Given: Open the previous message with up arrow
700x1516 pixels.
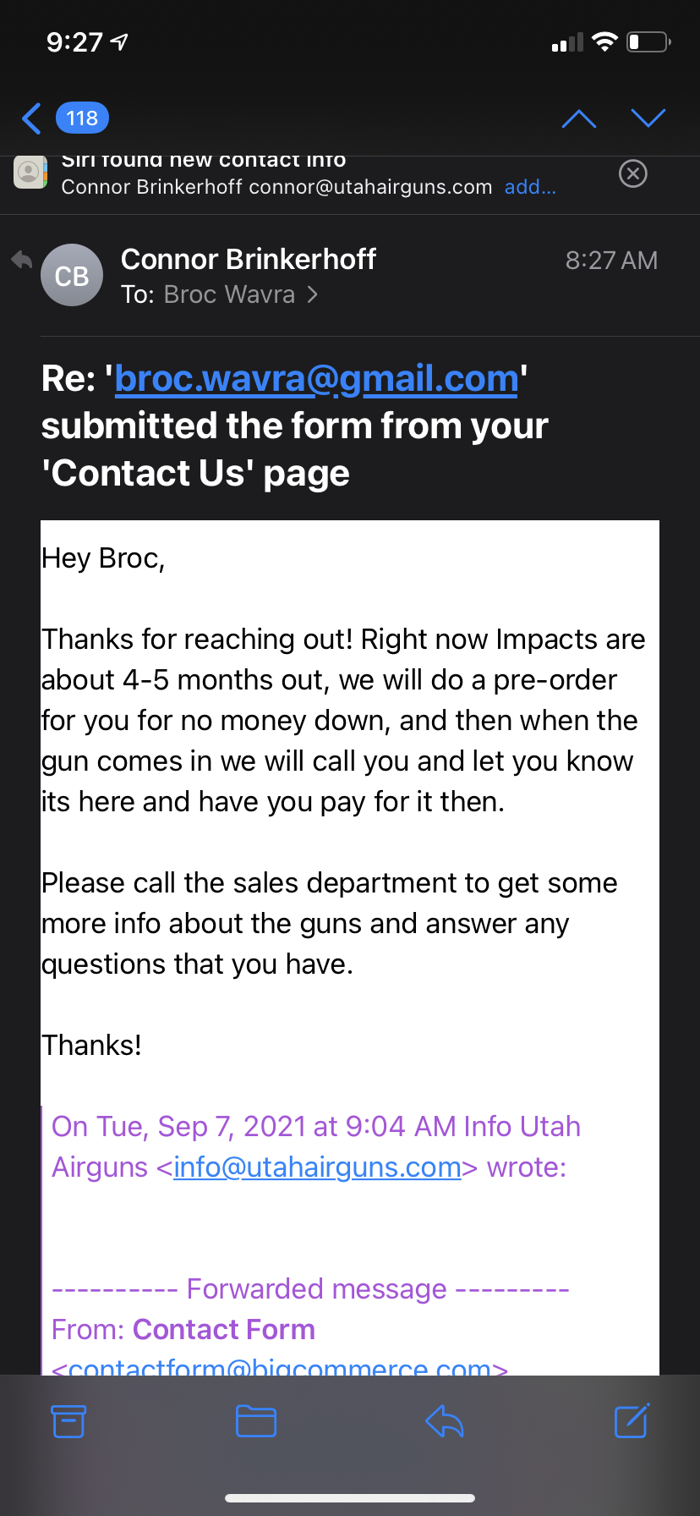Looking at the screenshot, I should click(x=579, y=118).
